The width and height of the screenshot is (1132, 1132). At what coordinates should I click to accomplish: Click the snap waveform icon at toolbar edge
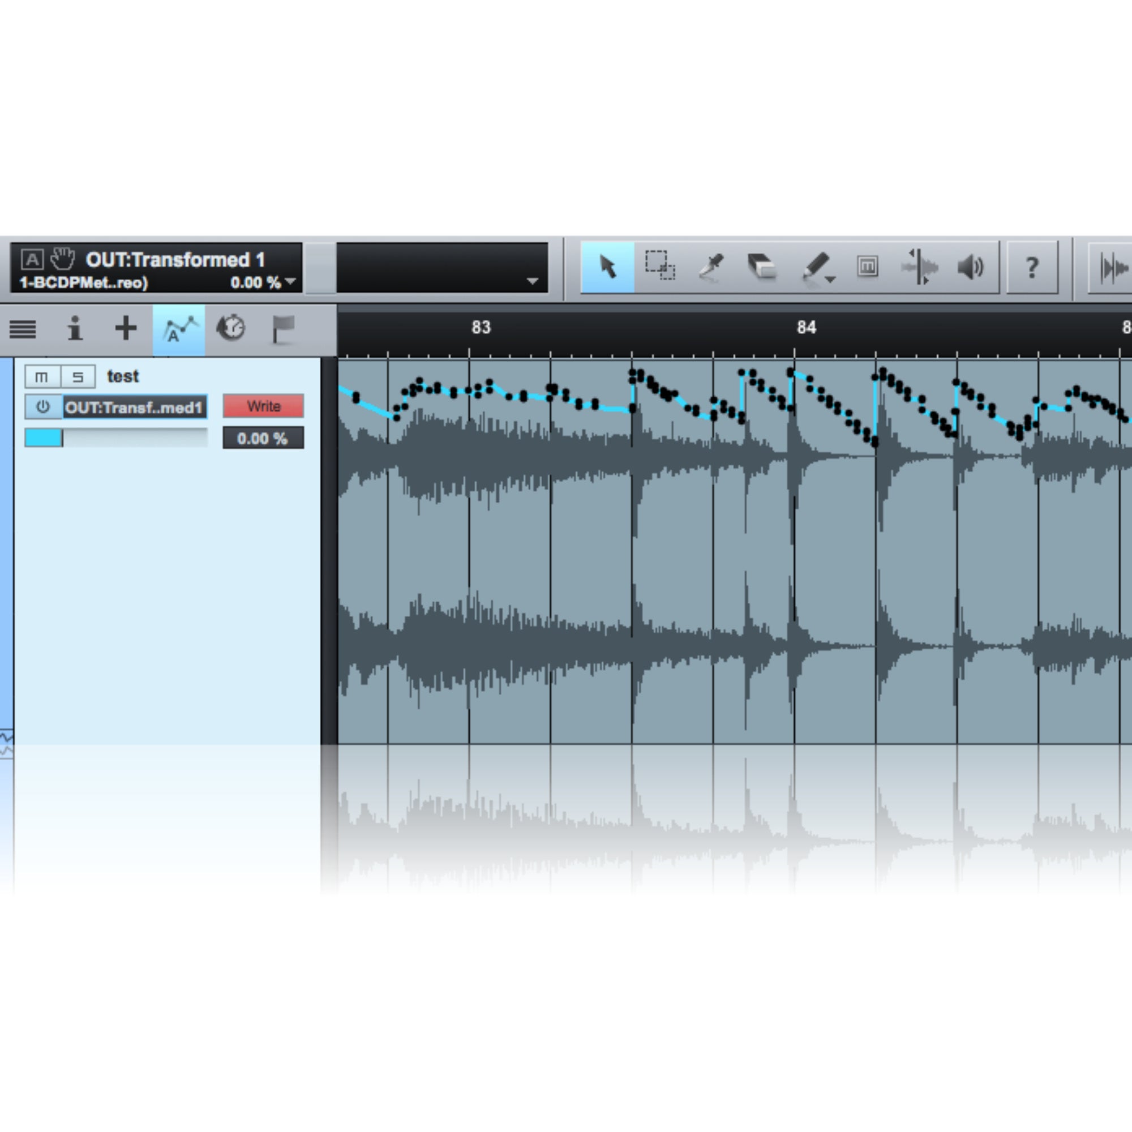click(x=1111, y=268)
